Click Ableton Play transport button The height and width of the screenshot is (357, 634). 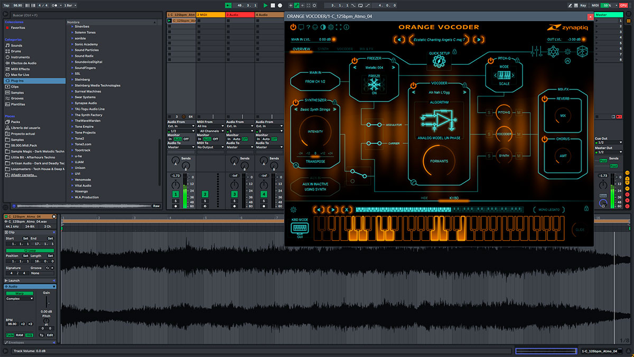(265, 5)
